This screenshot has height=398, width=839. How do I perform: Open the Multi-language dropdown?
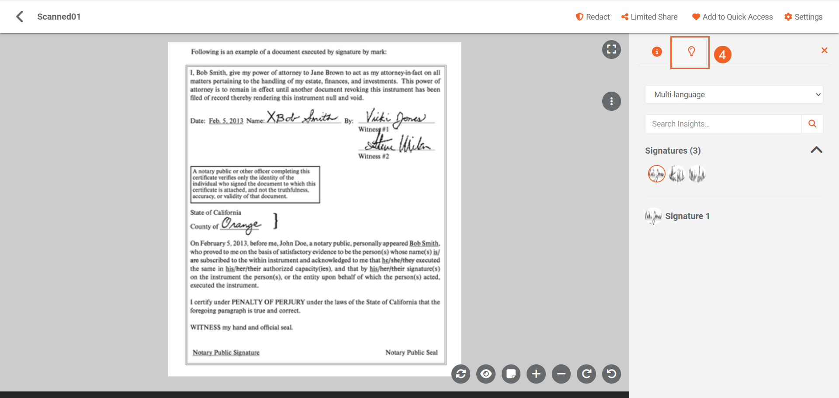pos(734,94)
